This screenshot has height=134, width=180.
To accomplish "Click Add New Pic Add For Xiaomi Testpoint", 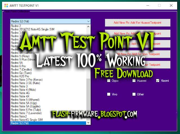I will pyautogui.click(x=138, y=33).
